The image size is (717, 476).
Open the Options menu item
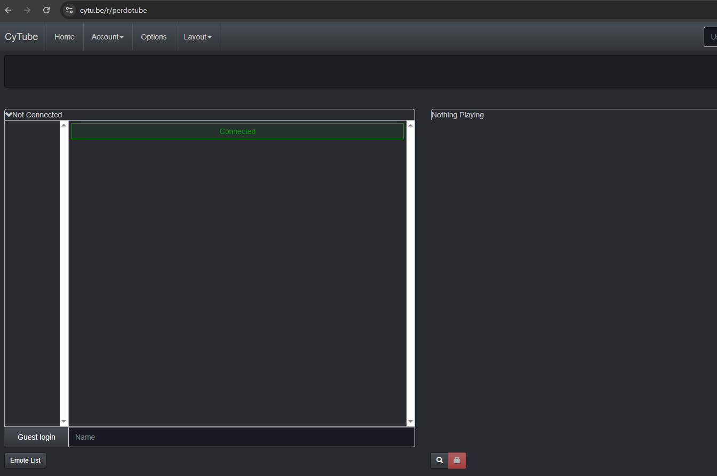154,37
